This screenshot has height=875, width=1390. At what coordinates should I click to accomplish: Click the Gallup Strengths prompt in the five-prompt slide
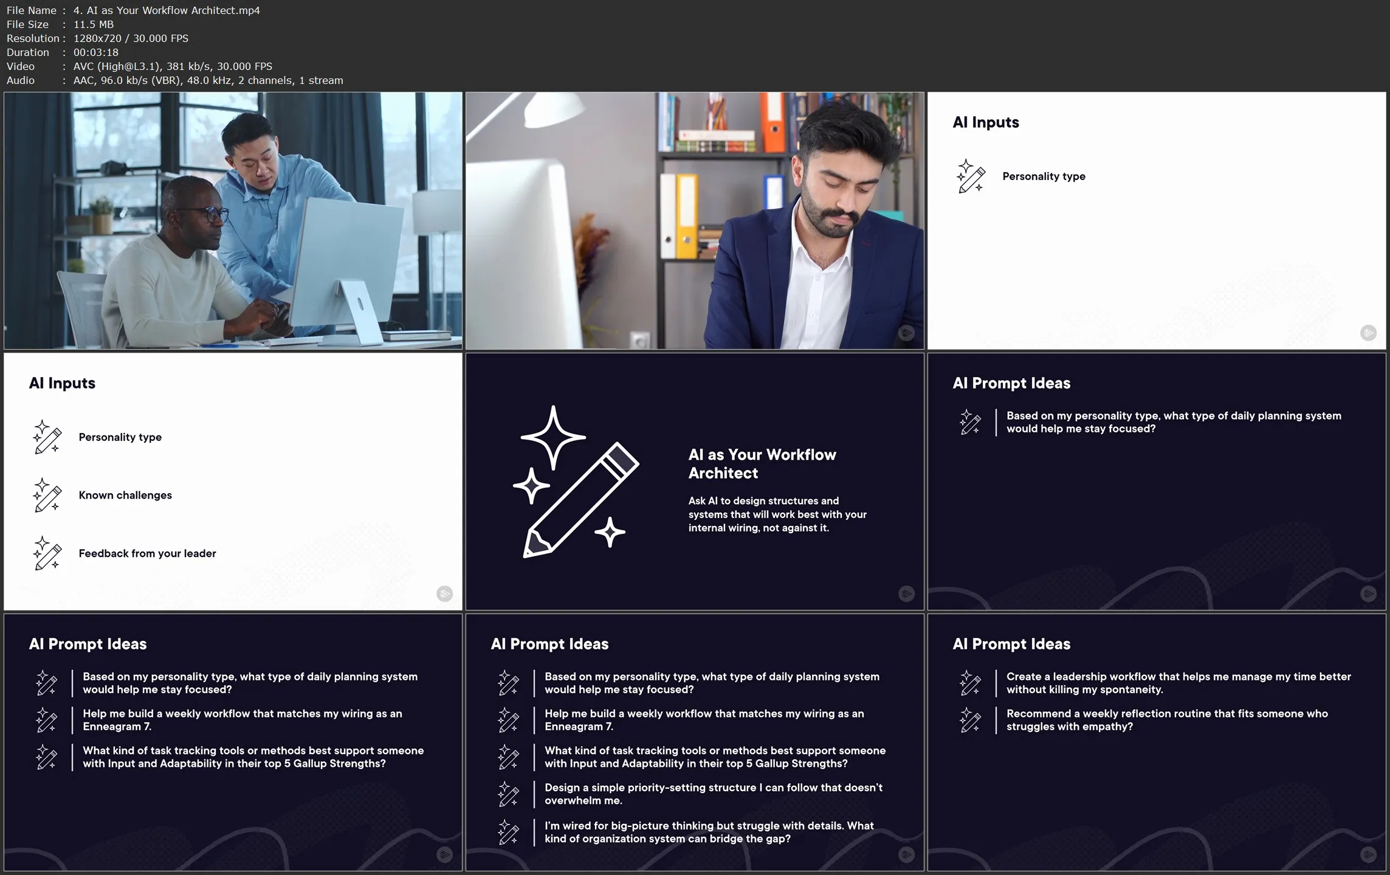715,757
